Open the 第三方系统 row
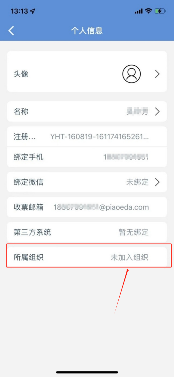The height and width of the screenshot is (377, 174). click(x=87, y=232)
